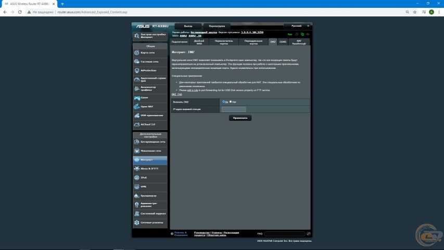Viewport: 444px width, 250px height.
Task: Click the firmware version number link
Action: tap(252, 32)
